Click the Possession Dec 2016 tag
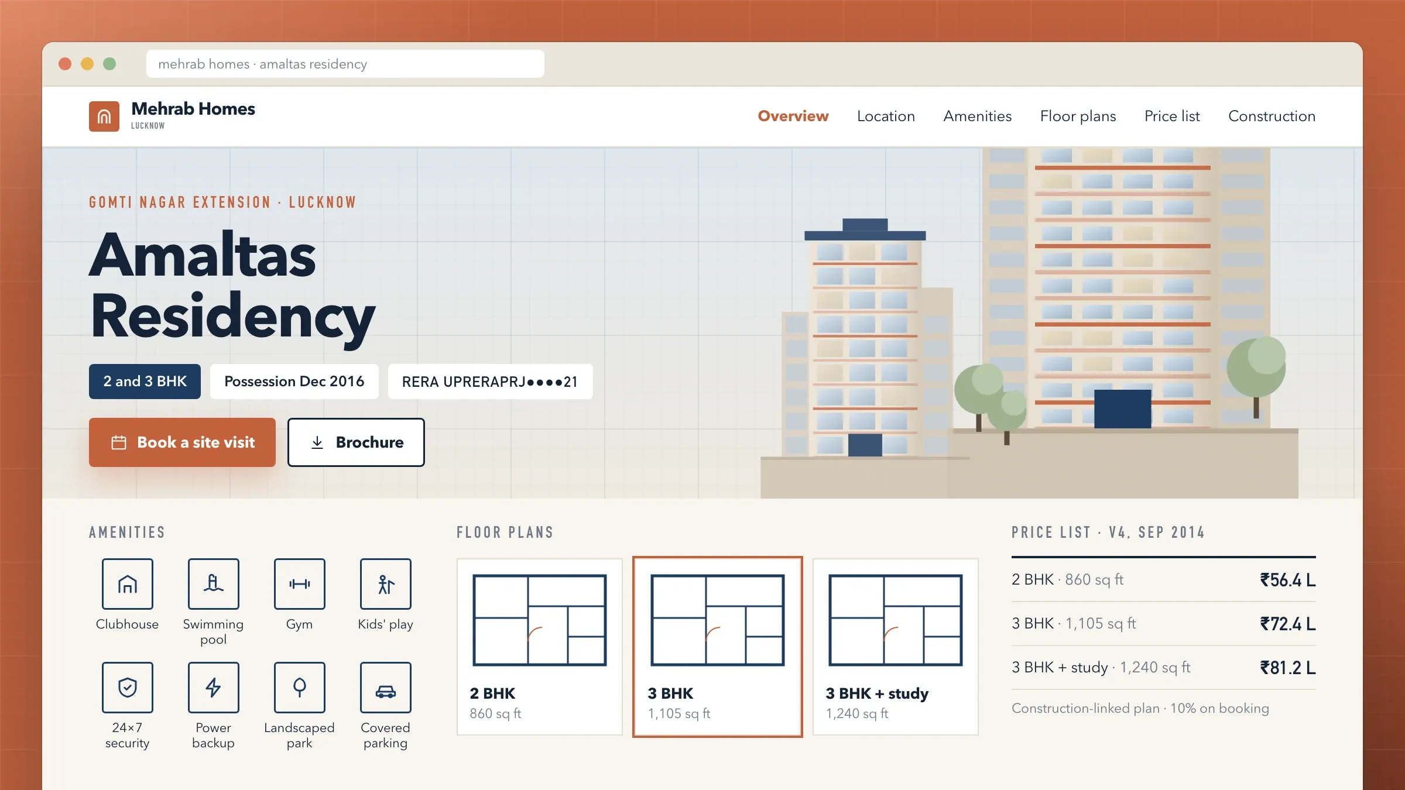The width and height of the screenshot is (1405, 790). 294,382
